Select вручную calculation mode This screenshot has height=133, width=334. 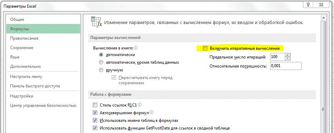[x=101, y=70]
